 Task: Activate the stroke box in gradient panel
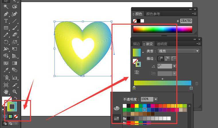tap(138, 64)
